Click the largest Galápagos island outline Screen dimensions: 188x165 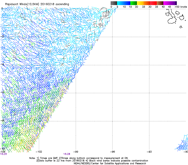(172, 17)
